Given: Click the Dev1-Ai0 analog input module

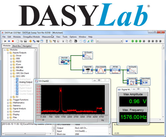Looking at the screenshot, I should pyautogui.click(x=64, y=61).
